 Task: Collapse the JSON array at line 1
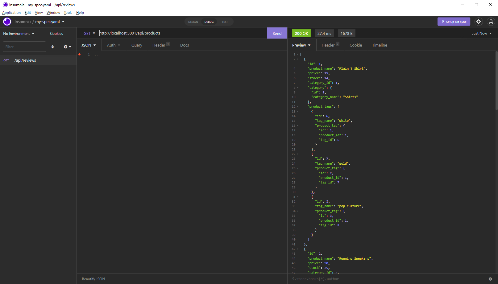tap(298, 55)
